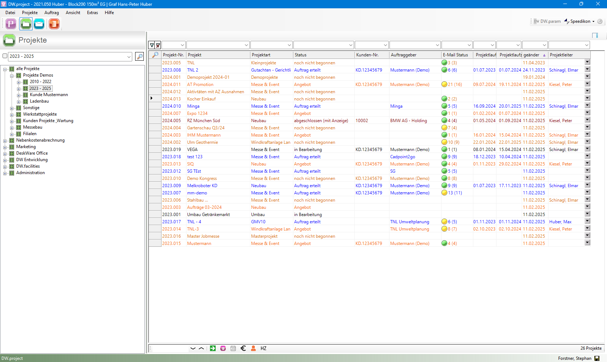
Task: Select the 2010 - 2022 tree item
Action: point(40,82)
